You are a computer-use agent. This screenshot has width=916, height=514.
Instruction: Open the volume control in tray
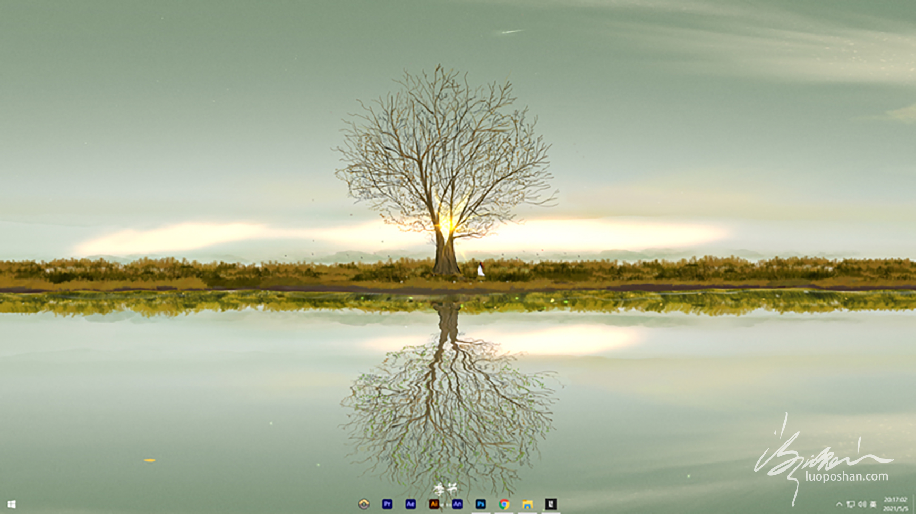pyautogui.click(x=862, y=504)
